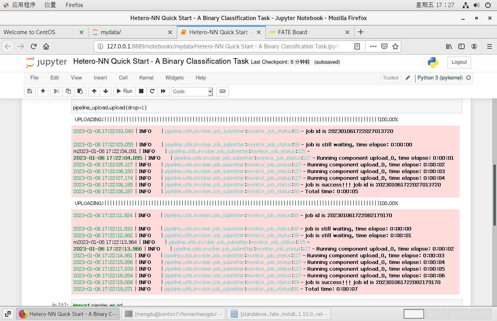Open the network status tray icon

[x=466, y=5]
